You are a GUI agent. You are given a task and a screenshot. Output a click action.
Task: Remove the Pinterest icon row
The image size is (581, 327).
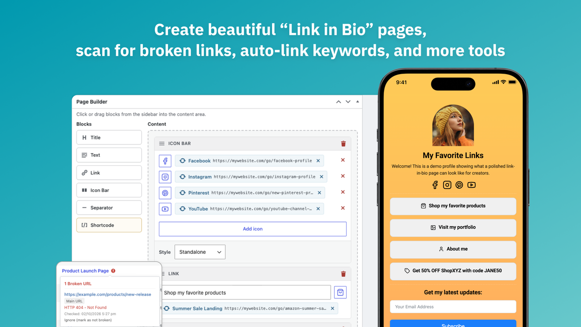343,192
